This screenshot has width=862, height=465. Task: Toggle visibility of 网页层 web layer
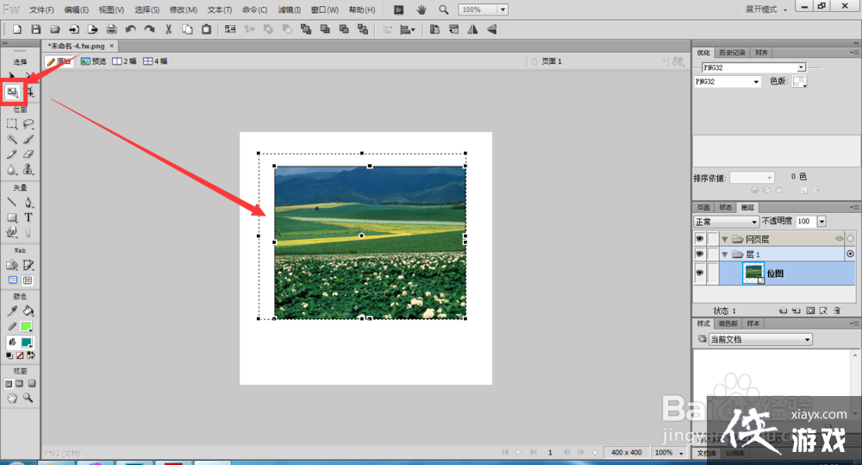(700, 239)
